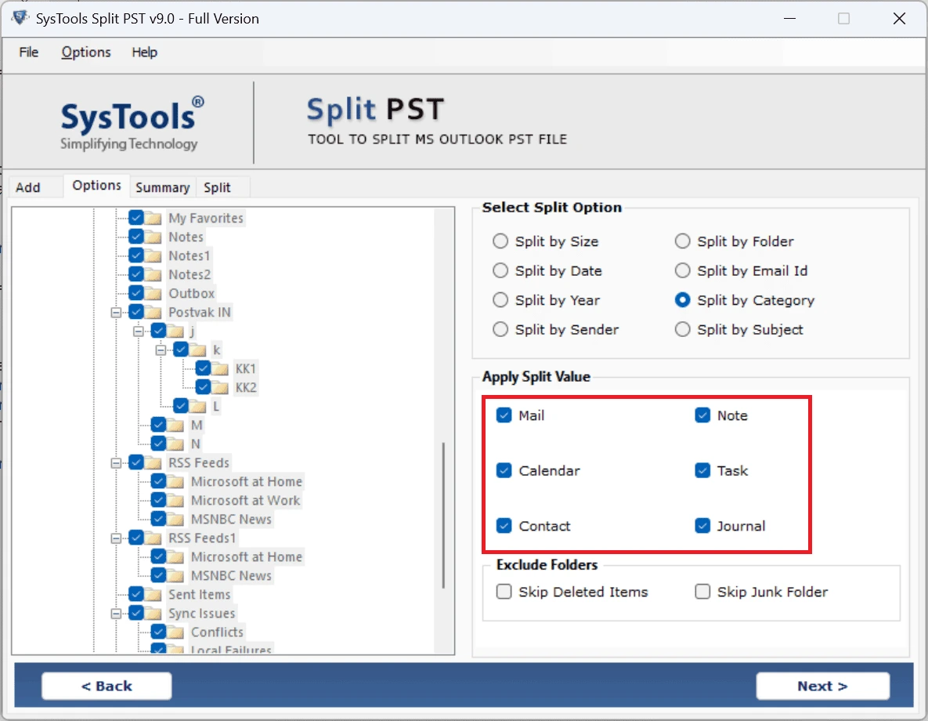Uncheck the Note category checkbox
This screenshot has width=928, height=721.
702,415
